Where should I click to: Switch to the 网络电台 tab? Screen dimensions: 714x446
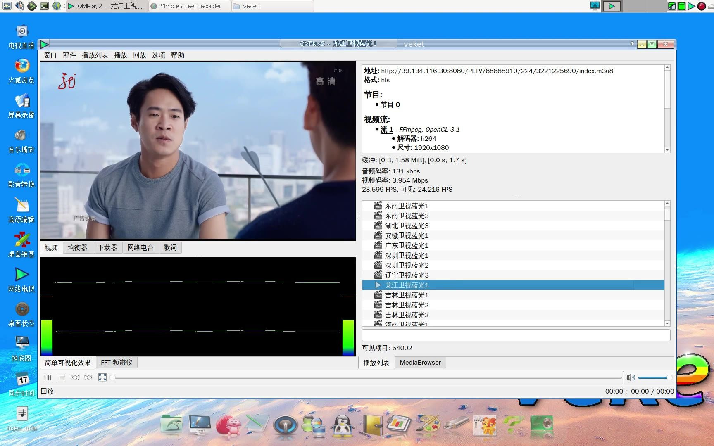coord(140,248)
